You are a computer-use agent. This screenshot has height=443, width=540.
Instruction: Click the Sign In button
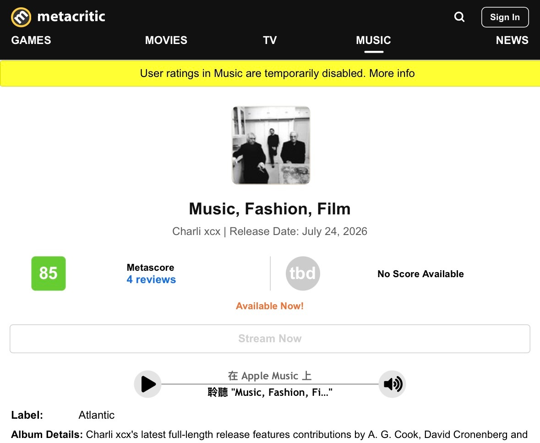(505, 17)
